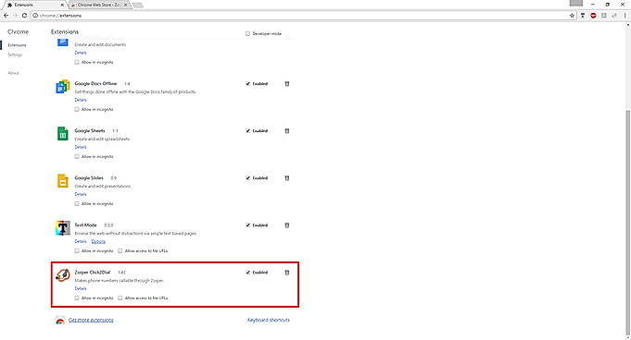This screenshot has width=631, height=340.
Task: Click the address bar showing chrome://extensions
Action: coord(300,16)
